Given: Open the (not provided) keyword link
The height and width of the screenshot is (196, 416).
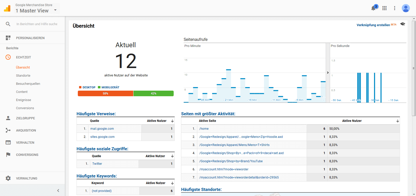Looking at the screenshot, I should (x=102, y=191).
